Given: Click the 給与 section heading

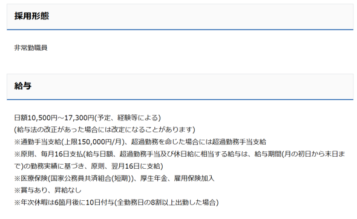Looking at the screenshot, I should point(23,86).
